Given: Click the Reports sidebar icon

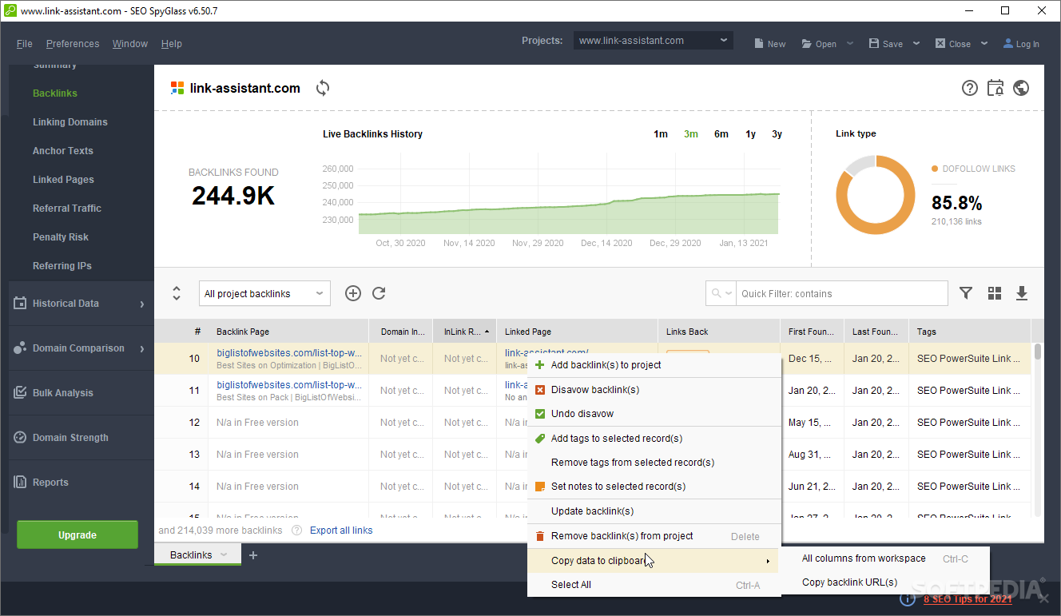Looking at the screenshot, I should (x=19, y=483).
